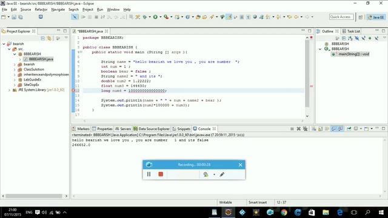Screen dimensions: 388x218
Task: Click the pencil annotate icon in recorder
Action: [x=222, y=174]
